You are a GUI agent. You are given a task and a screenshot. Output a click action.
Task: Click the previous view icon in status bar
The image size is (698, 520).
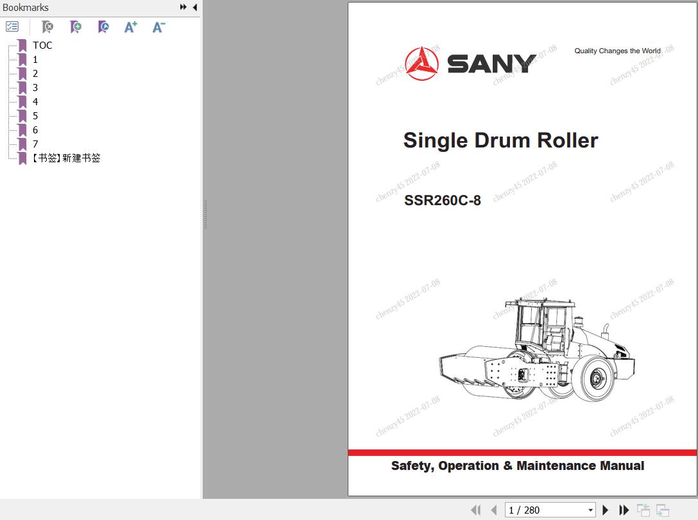[x=643, y=510]
